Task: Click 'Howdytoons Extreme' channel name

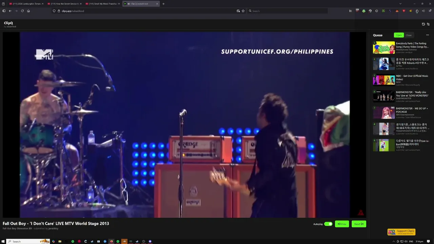Action: click(x=406, y=50)
